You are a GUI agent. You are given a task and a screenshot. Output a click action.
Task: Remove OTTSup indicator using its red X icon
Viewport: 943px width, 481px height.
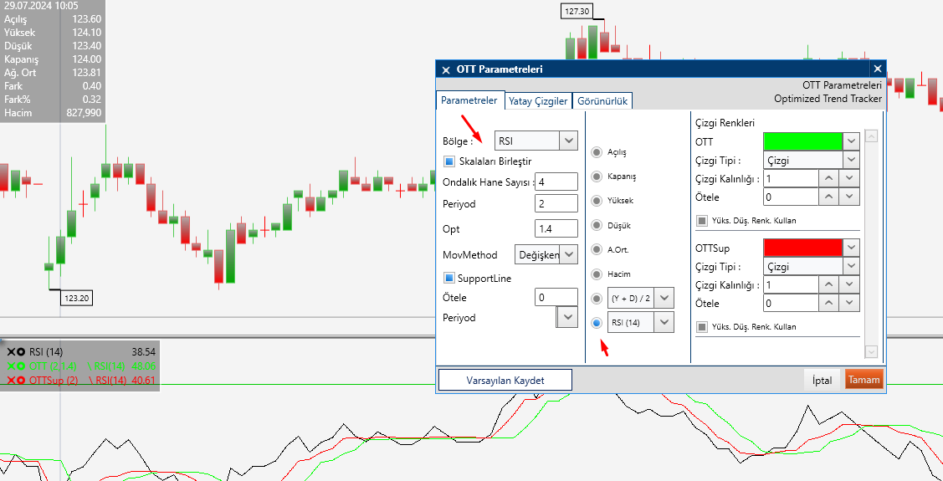coord(11,381)
